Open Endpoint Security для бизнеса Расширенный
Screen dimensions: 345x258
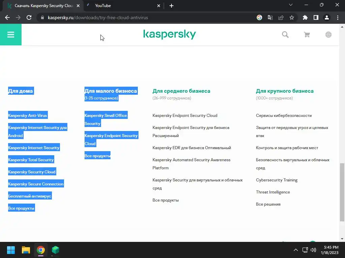point(191,131)
